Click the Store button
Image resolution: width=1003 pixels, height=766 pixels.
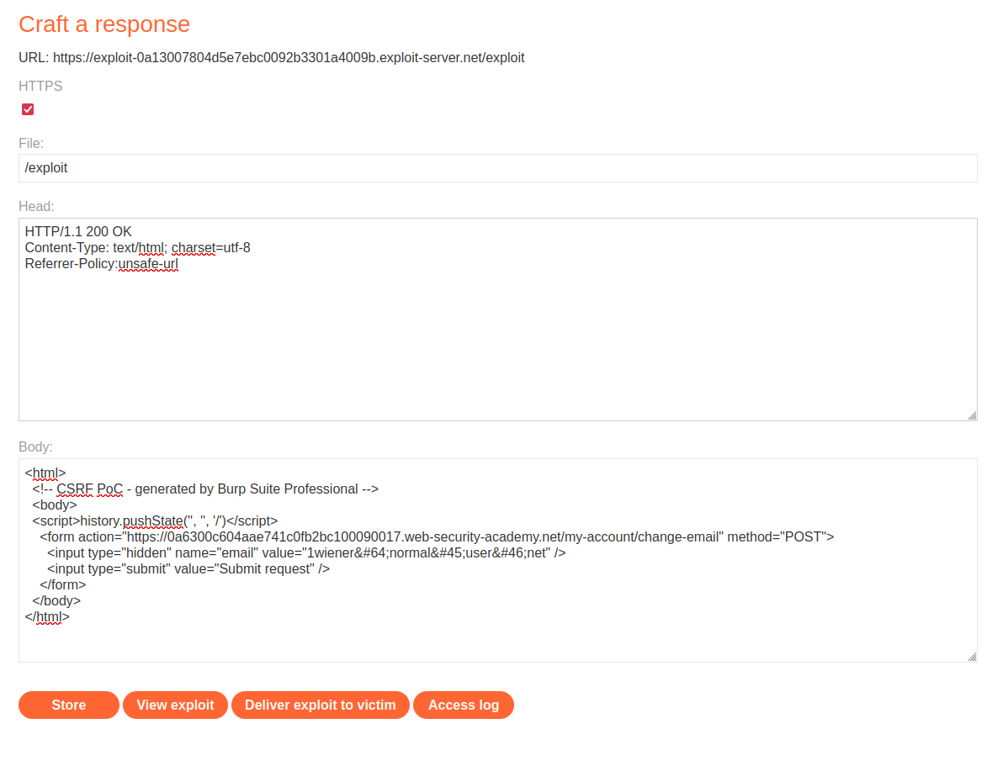(x=68, y=705)
